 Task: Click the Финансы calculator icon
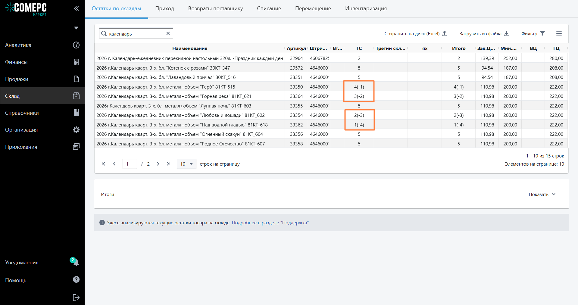pos(76,62)
